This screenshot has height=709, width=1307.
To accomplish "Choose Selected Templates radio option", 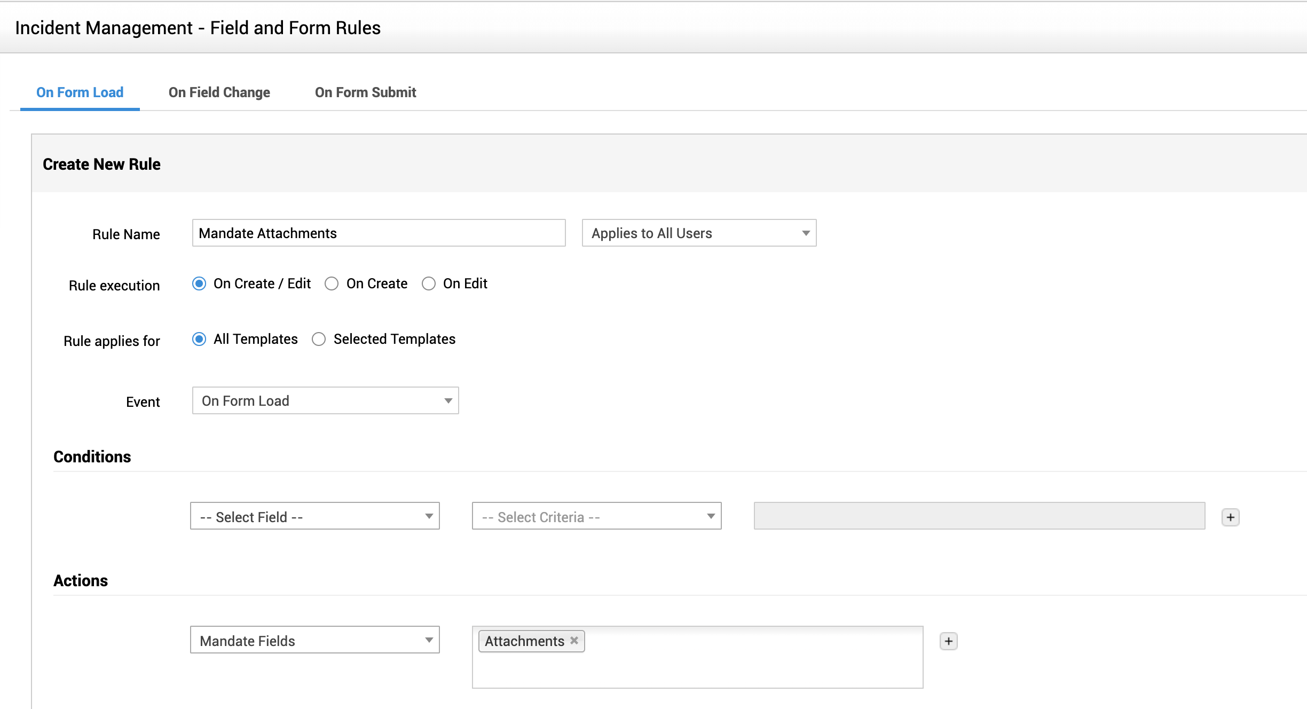I will pos(319,339).
